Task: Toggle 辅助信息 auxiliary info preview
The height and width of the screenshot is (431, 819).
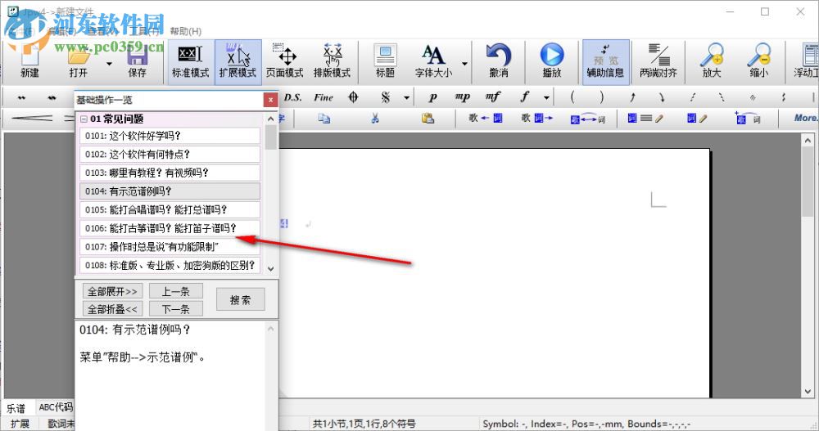Action: click(605, 61)
